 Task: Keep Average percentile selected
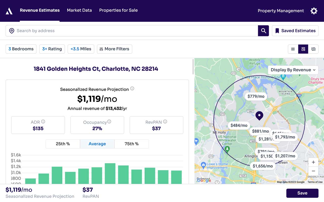(x=97, y=144)
